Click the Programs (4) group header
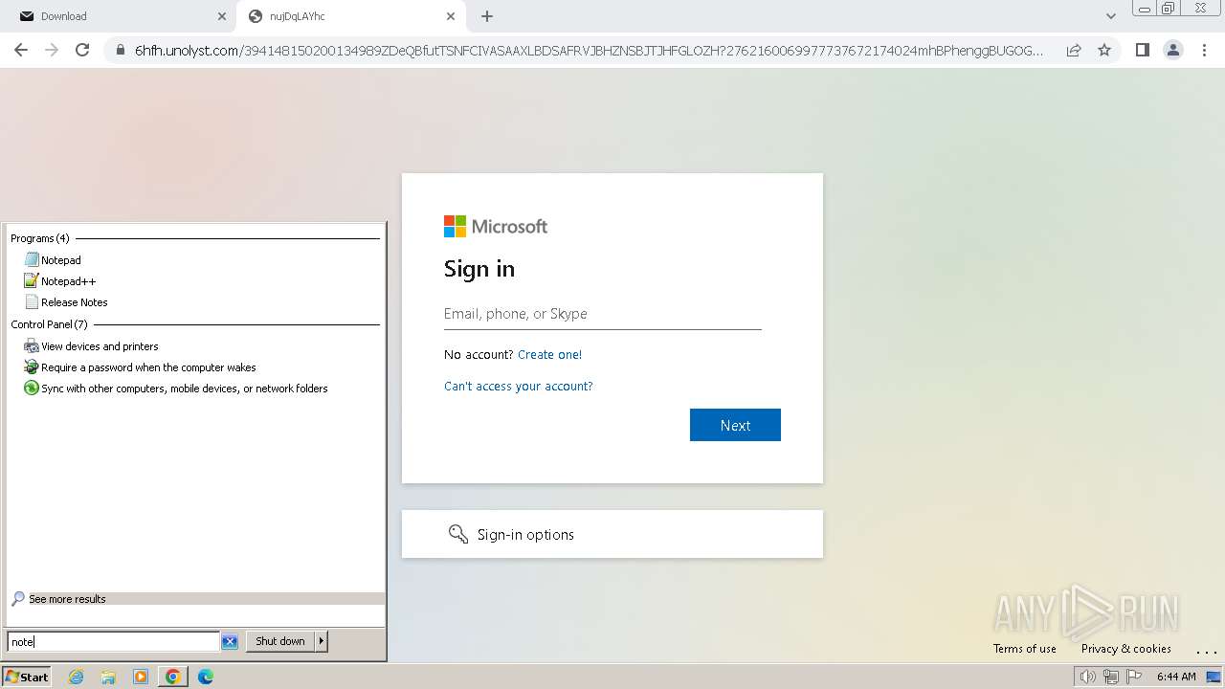 click(39, 238)
